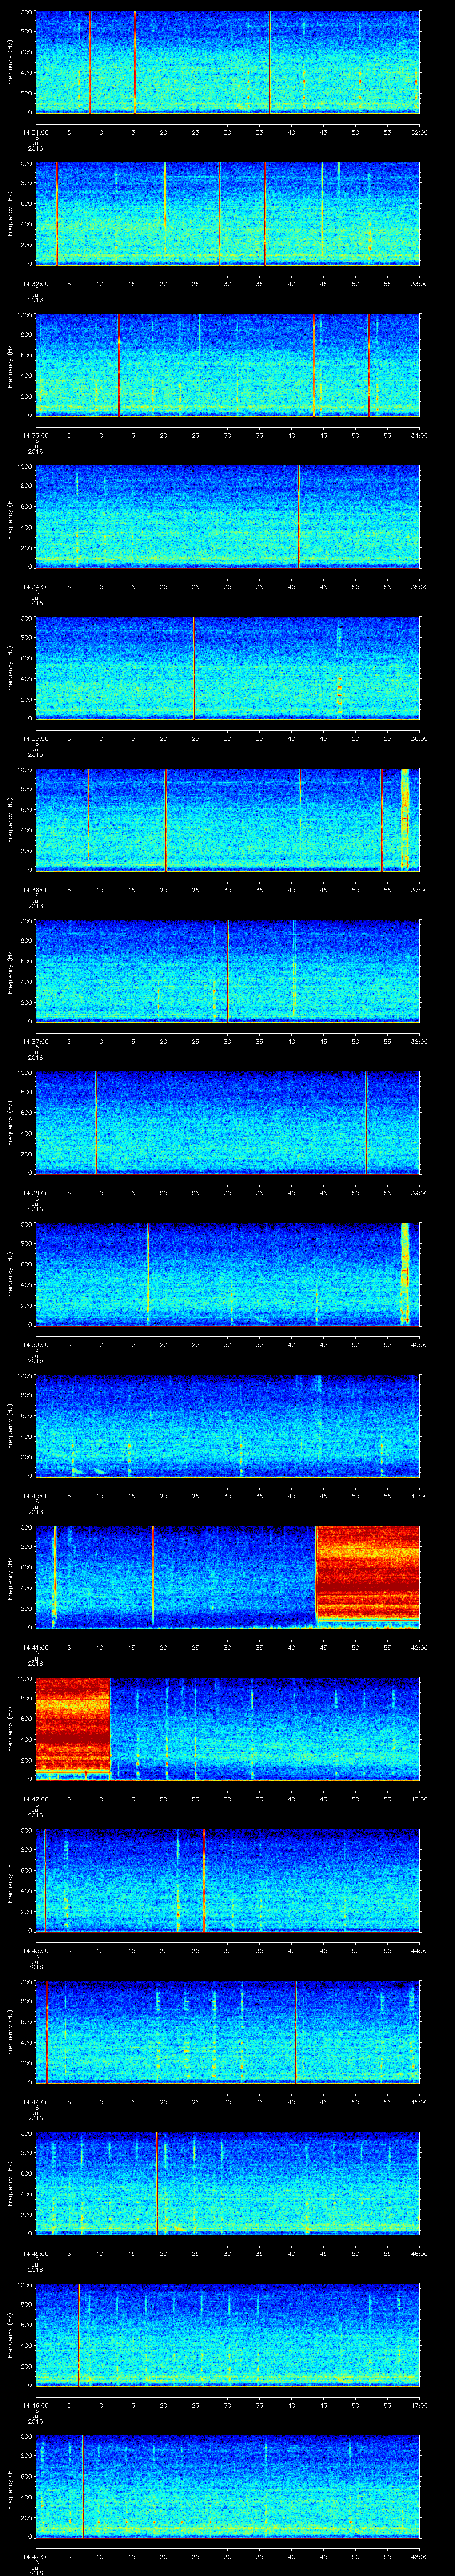The image size is (455, 2576).
Task: Click the 14:40:00 start time label
Action: coord(36,1495)
